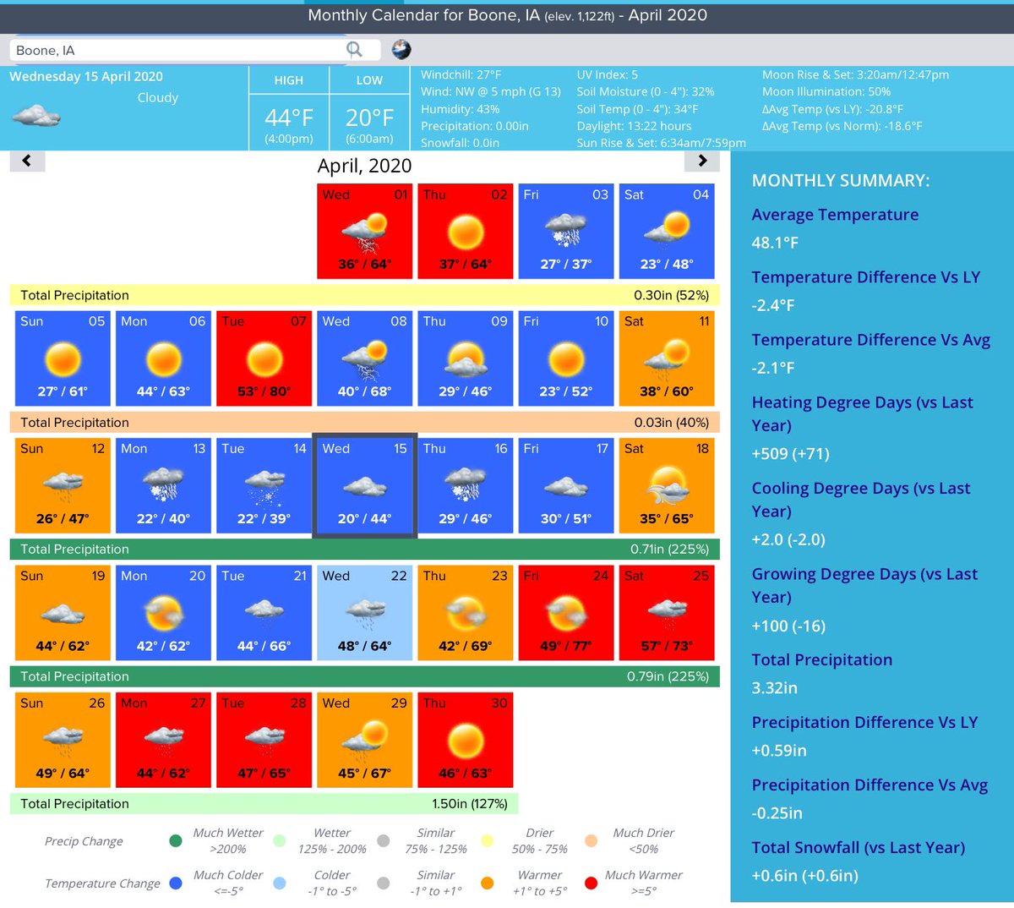Click Cooling Degree Days heading

point(861,499)
